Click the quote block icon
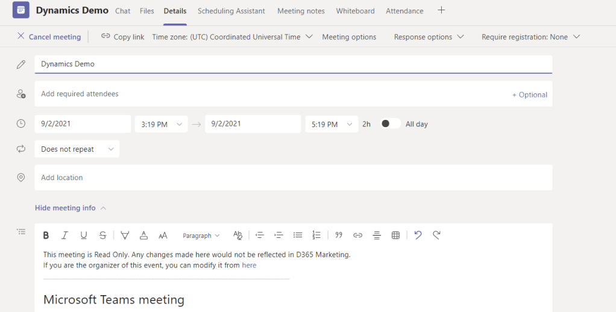The image size is (616, 312). (339, 236)
